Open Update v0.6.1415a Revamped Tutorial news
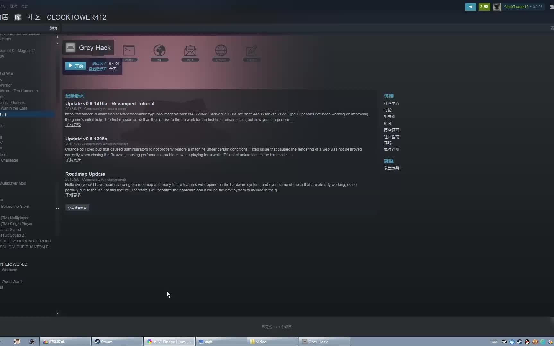The image size is (554, 346). [110, 104]
